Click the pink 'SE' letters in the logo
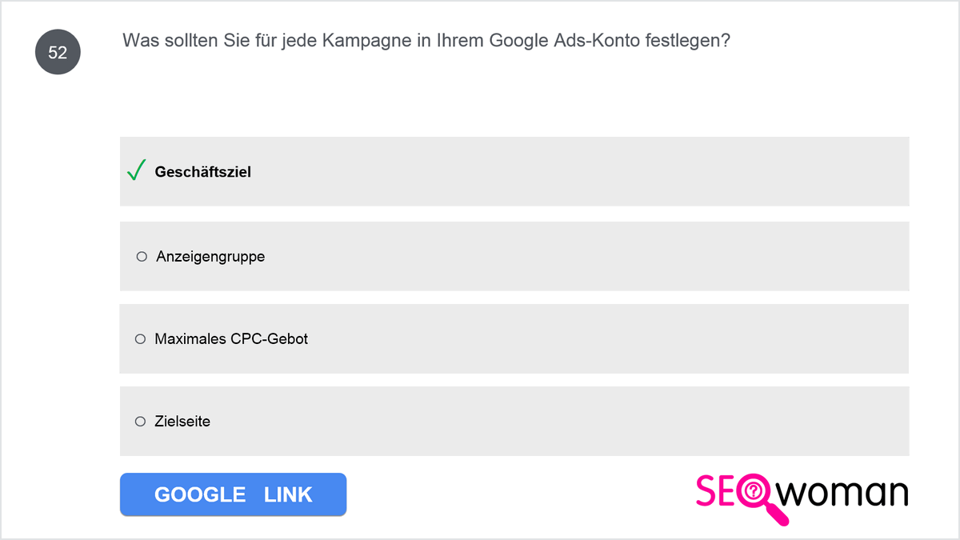This screenshot has width=960, height=540. coord(717,491)
